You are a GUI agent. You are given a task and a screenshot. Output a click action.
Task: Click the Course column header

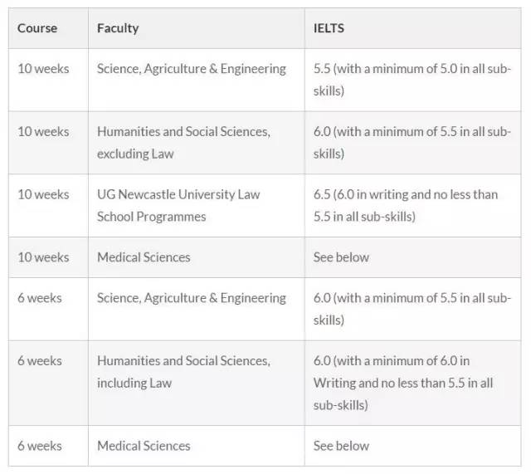coord(37,28)
